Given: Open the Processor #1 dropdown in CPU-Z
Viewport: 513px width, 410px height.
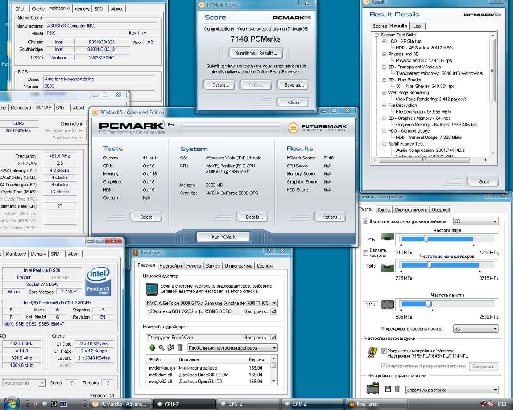Looking at the screenshot, I should coord(24,383).
